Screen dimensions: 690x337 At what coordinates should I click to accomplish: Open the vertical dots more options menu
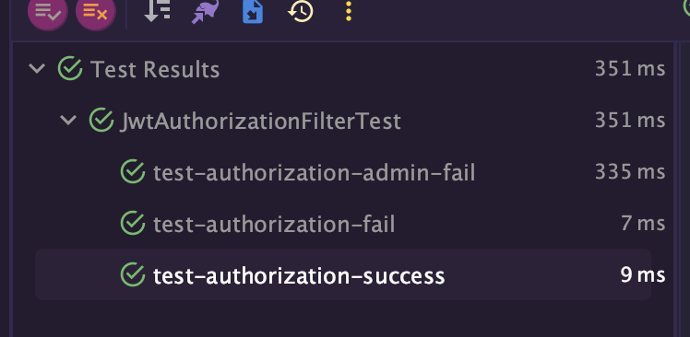[349, 11]
